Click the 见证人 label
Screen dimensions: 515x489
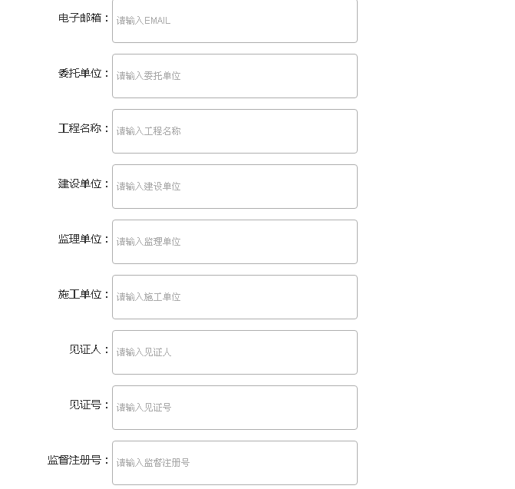(x=85, y=350)
